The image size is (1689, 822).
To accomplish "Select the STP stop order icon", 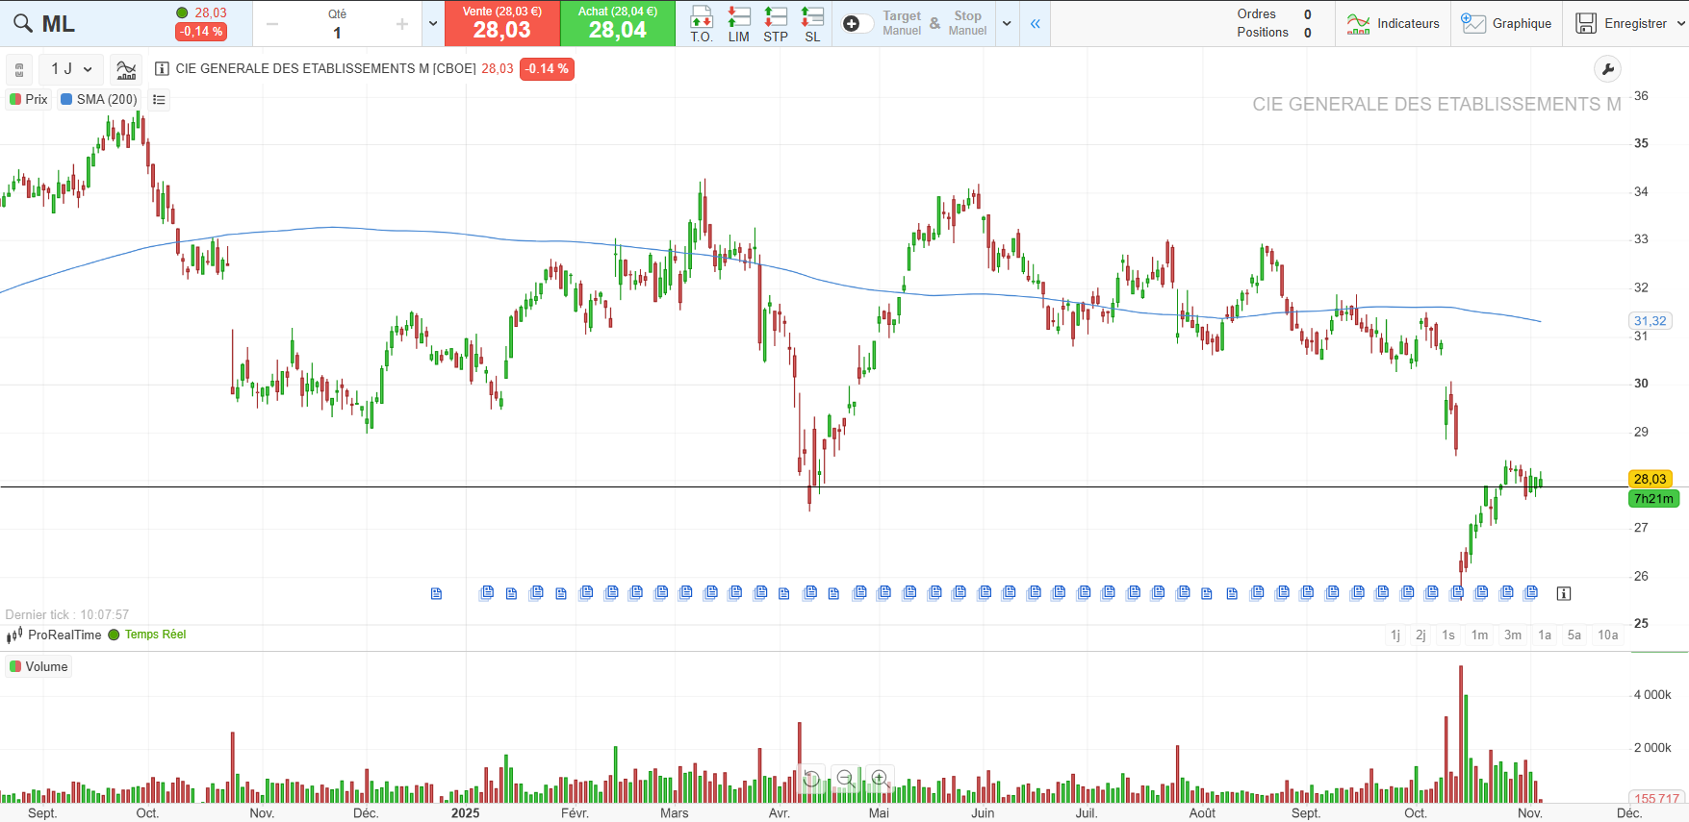I will (x=775, y=24).
